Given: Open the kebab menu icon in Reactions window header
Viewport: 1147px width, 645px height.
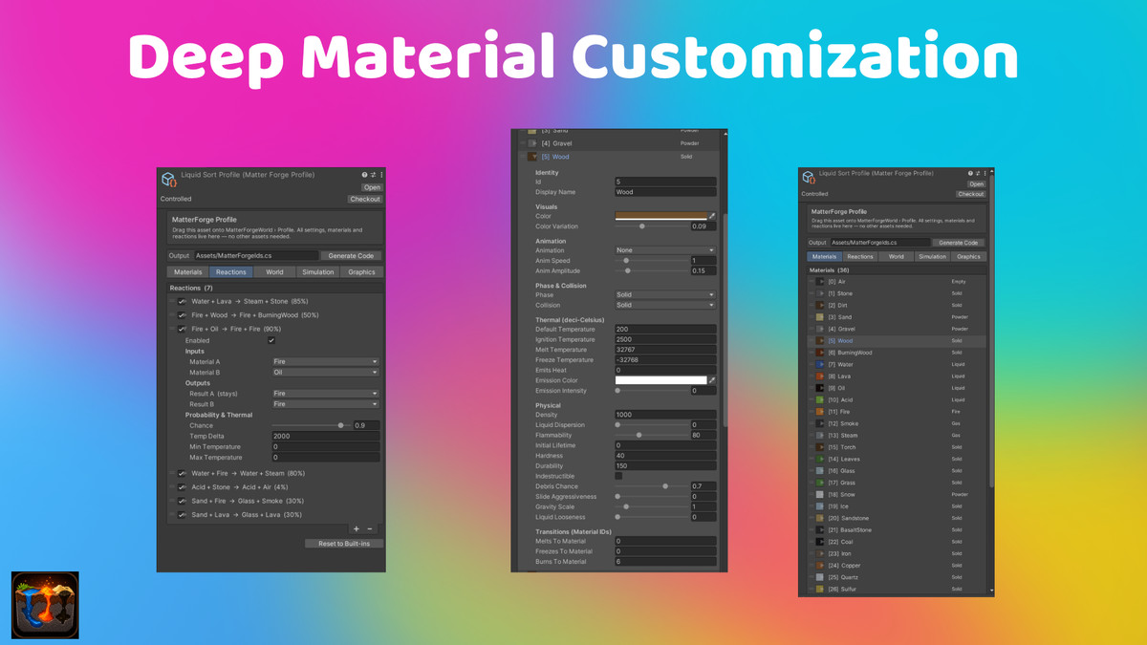Looking at the screenshot, I should click(x=380, y=175).
